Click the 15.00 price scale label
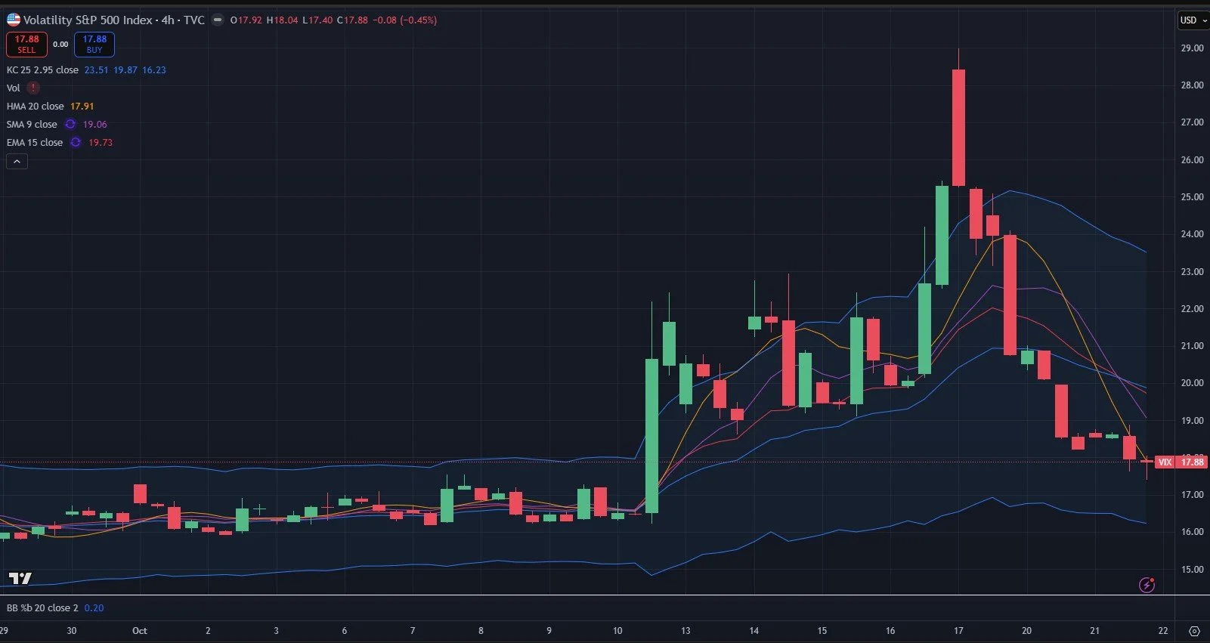1210x643 pixels. click(x=1193, y=569)
